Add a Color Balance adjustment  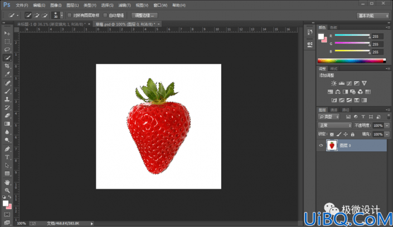coord(338,92)
